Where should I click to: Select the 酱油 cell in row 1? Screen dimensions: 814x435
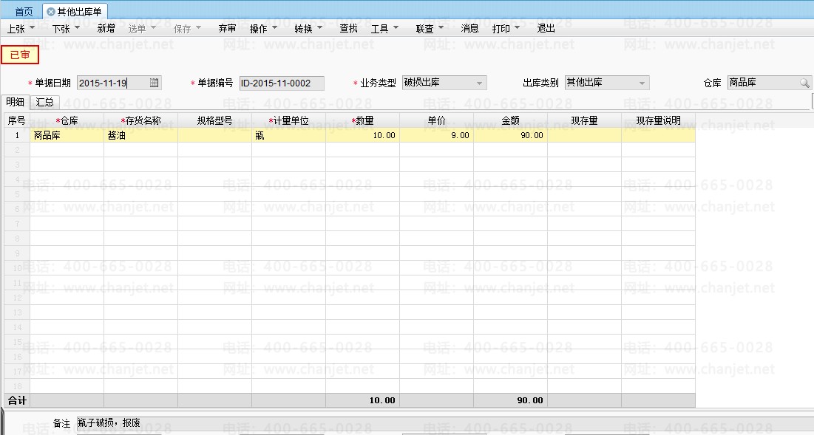140,135
